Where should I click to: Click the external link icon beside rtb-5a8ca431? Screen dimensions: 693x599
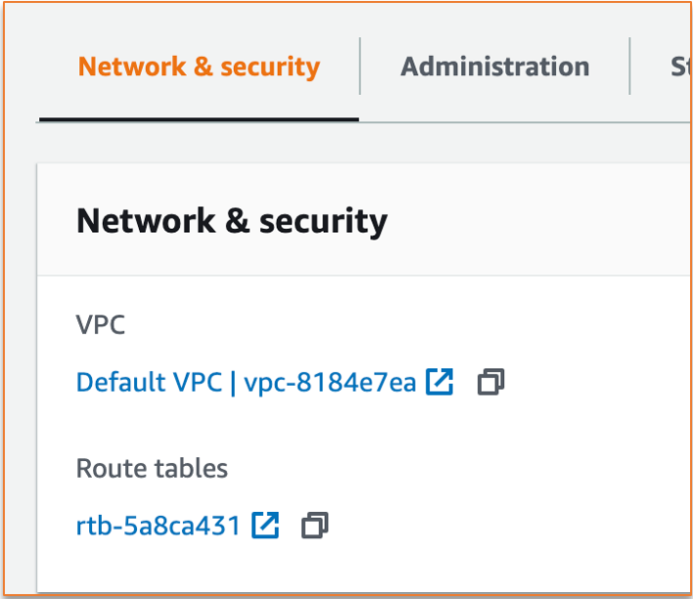[x=265, y=526]
